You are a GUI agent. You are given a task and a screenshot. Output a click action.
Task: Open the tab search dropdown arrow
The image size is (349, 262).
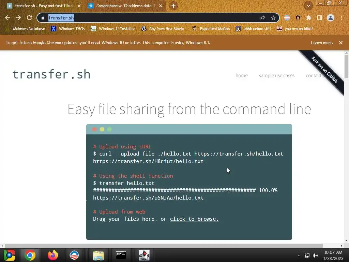click(x=308, y=6)
